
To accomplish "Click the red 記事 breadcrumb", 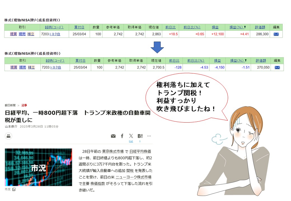I will [x=24, y=105].
